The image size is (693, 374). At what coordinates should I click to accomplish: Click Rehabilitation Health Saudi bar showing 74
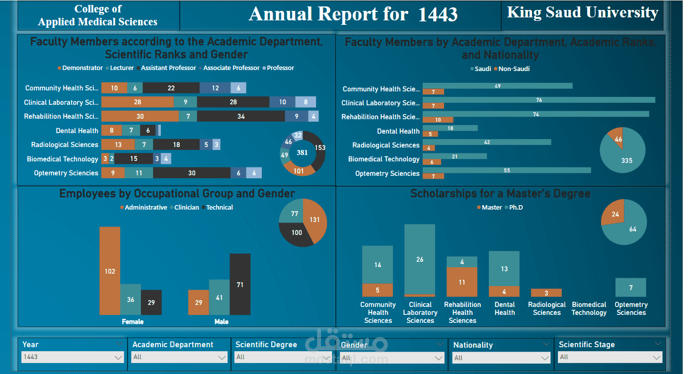pyautogui.click(x=536, y=114)
